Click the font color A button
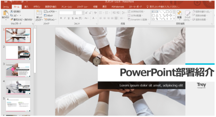This screenshot has width=216, height=117. (x=93, y=18)
